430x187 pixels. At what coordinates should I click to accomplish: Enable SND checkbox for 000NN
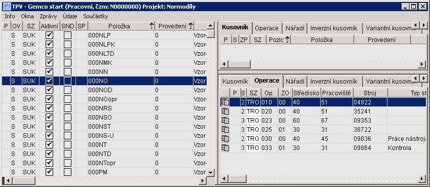(67, 71)
